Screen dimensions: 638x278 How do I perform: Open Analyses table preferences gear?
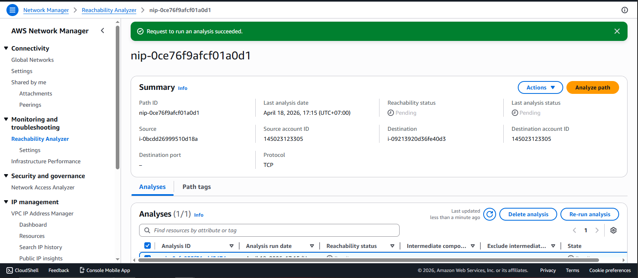613,230
